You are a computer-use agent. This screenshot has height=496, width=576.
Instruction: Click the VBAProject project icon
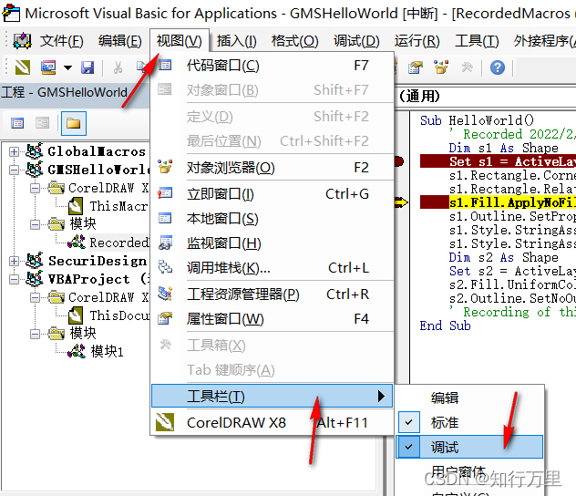35,279
